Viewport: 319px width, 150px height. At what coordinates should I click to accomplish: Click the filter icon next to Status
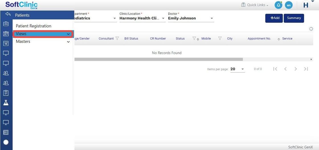click(x=194, y=38)
